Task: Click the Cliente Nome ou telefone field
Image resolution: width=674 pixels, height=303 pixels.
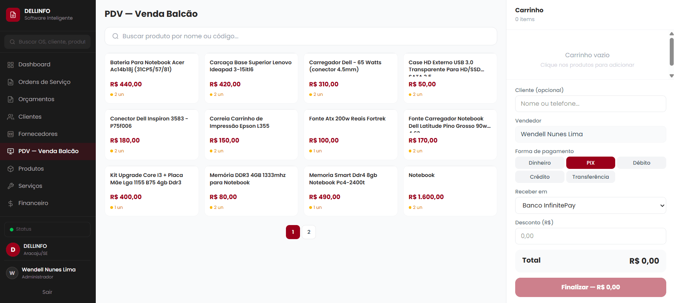Action: click(x=591, y=104)
